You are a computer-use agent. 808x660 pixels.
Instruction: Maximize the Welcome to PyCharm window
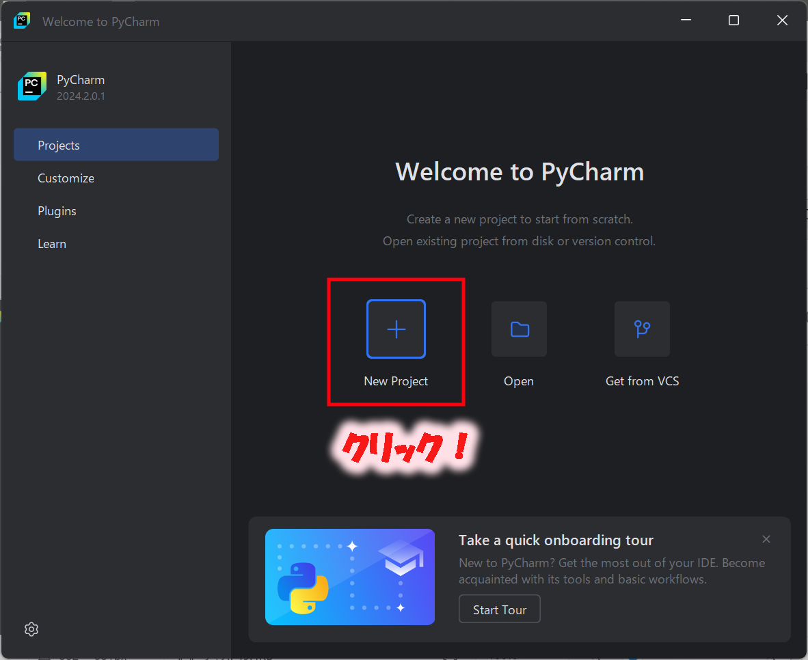pyautogui.click(x=733, y=20)
